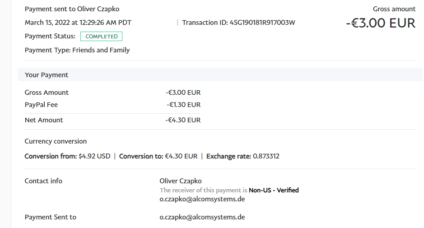
Task: Click the Your Payment section header
Action: (x=47, y=75)
